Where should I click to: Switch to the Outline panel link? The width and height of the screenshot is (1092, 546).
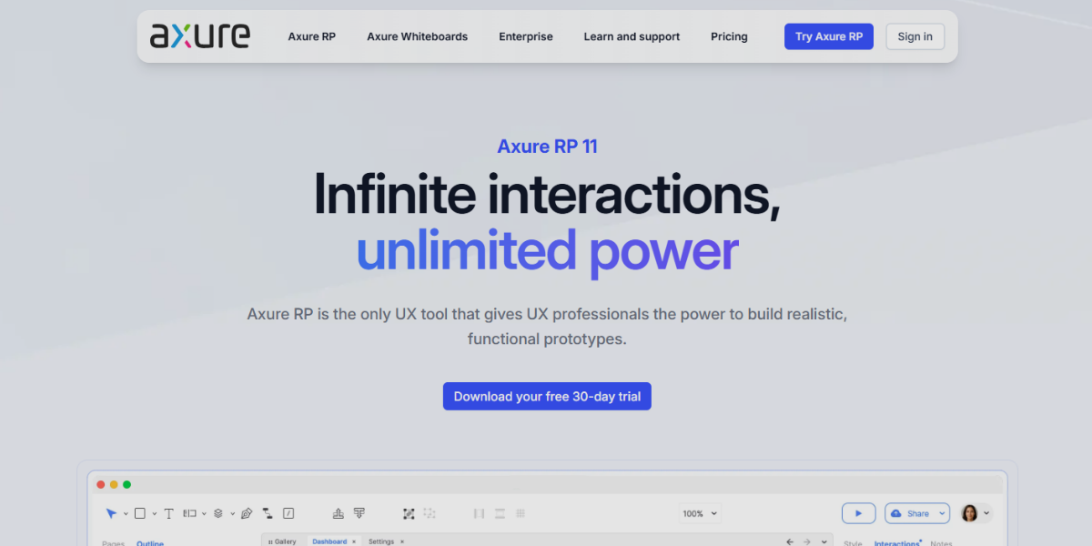click(x=149, y=543)
